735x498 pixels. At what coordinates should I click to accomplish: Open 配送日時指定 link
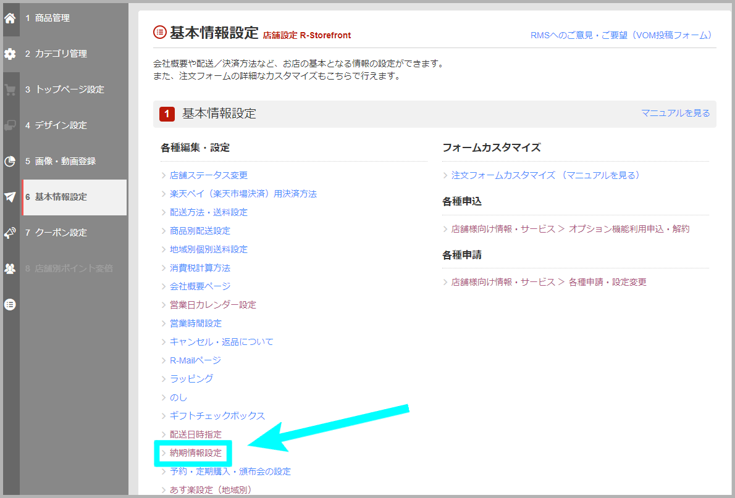click(x=195, y=434)
